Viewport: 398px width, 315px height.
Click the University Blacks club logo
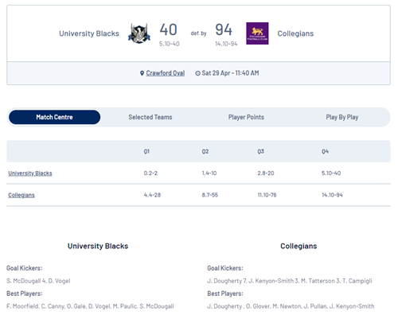(x=139, y=33)
